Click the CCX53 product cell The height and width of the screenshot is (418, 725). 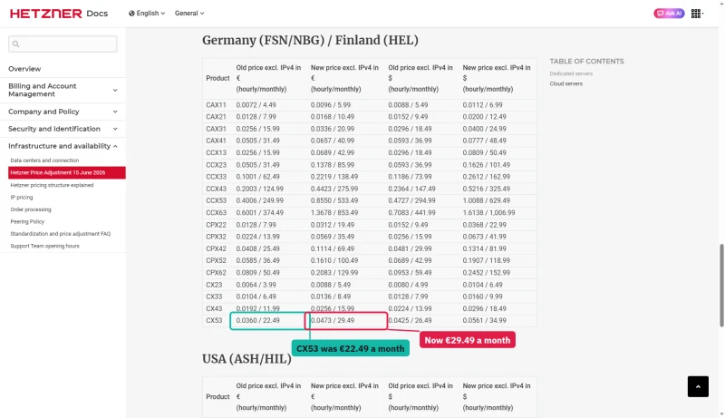(x=216, y=200)
